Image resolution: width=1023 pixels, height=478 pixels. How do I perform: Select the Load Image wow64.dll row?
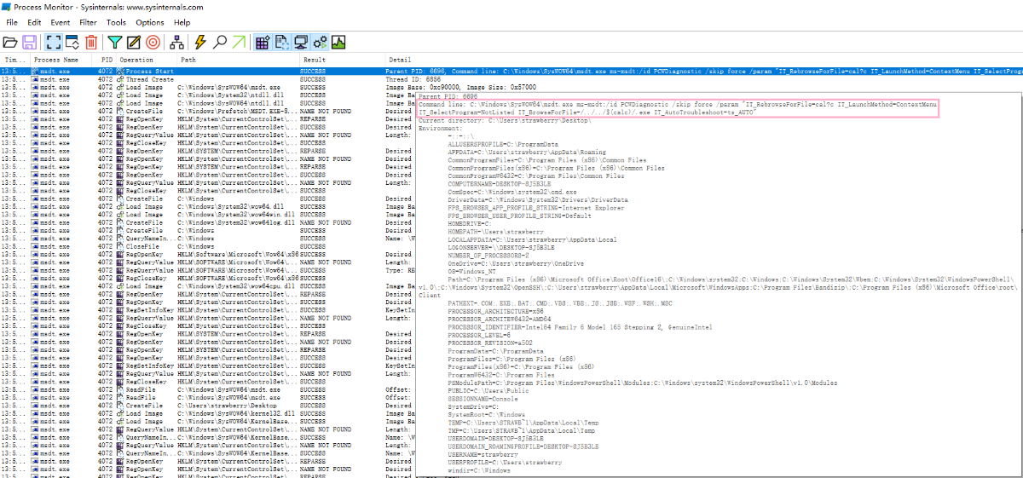coord(207,205)
